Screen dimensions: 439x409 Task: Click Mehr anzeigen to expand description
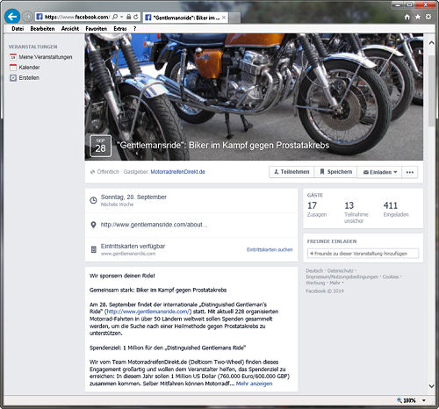point(254,384)
